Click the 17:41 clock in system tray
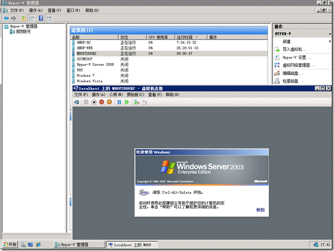334x251 pixels. [325, 245]
